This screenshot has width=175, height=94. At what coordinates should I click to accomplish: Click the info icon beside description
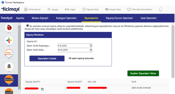[x=28, y=26]
